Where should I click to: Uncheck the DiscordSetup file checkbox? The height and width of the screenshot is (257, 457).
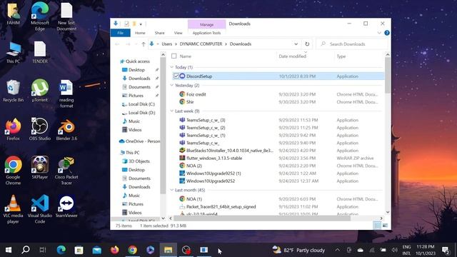tap(176, 76)
